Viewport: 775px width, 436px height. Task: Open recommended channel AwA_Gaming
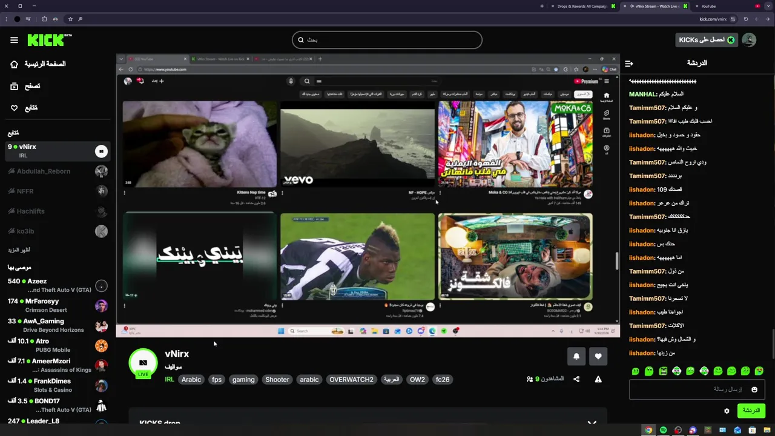pyautogui.click(x=58, y=325)
